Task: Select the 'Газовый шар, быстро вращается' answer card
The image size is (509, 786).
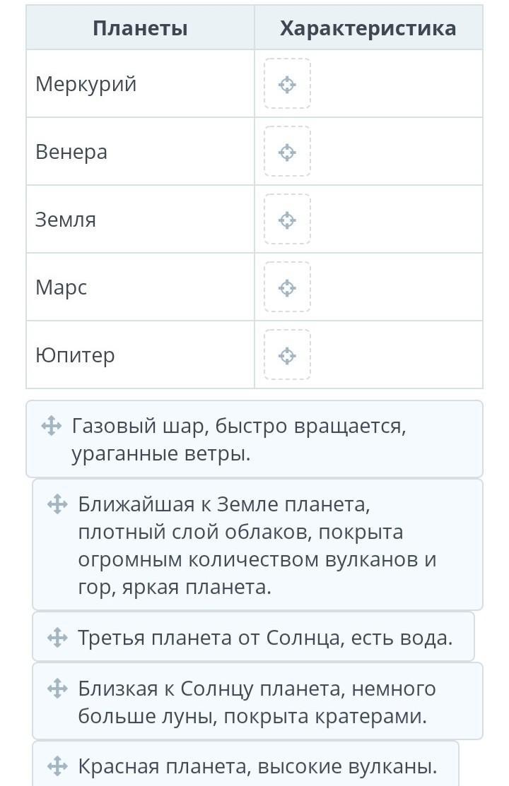Action: click(255, 440)
